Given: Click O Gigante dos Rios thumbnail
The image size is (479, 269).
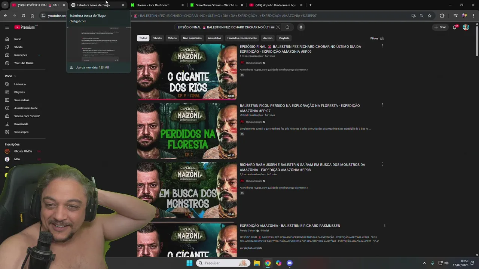Looking at the screenshot, I should tap(187, 72).
